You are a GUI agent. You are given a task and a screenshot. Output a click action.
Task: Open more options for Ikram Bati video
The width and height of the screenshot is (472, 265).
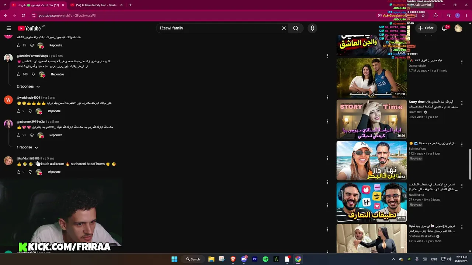(462, 103)
